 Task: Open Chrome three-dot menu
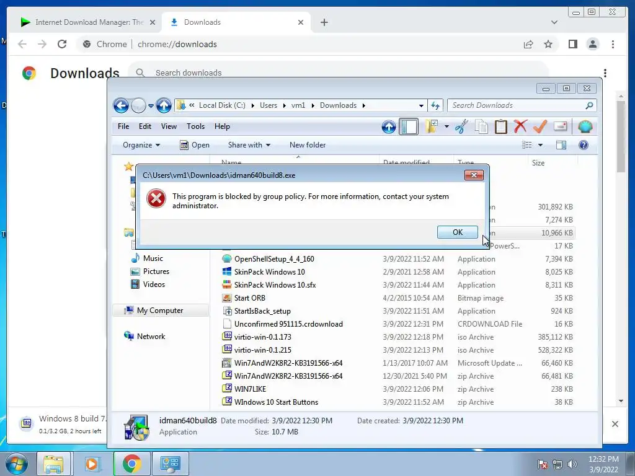tap(613, 44)
